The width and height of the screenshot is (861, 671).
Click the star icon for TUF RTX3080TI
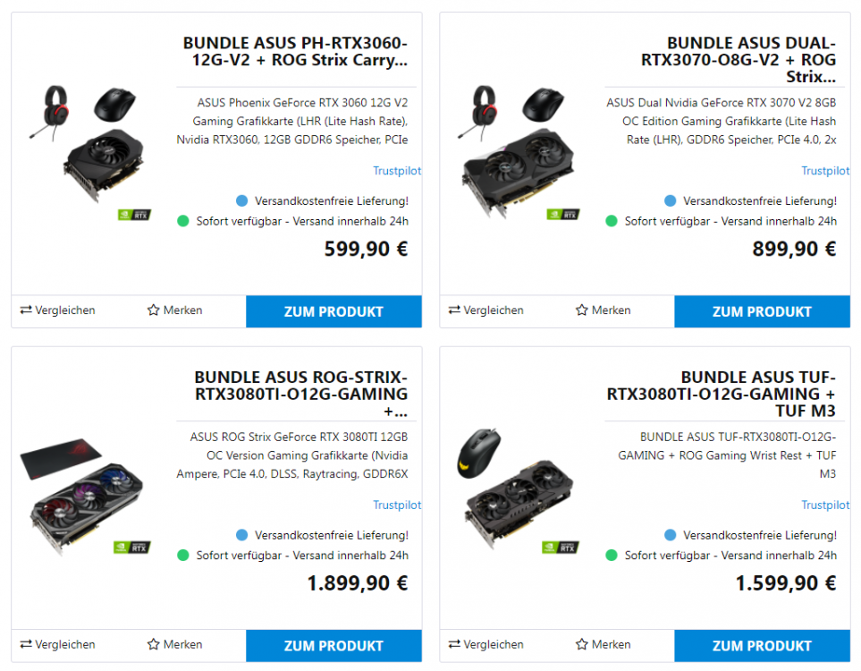(x=582, y=644)
